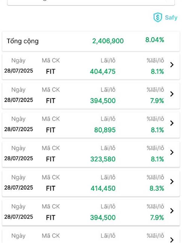Tap the 80,895 profit amount
This screenshot has width=182, height=243.
point(105,130)
